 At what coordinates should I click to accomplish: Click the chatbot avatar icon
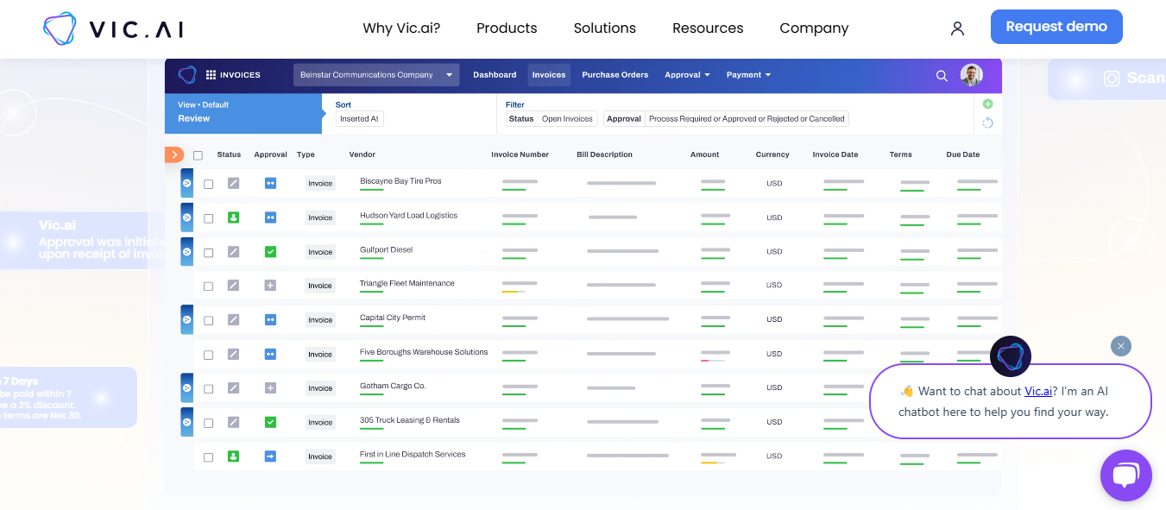click(1011, 356)
